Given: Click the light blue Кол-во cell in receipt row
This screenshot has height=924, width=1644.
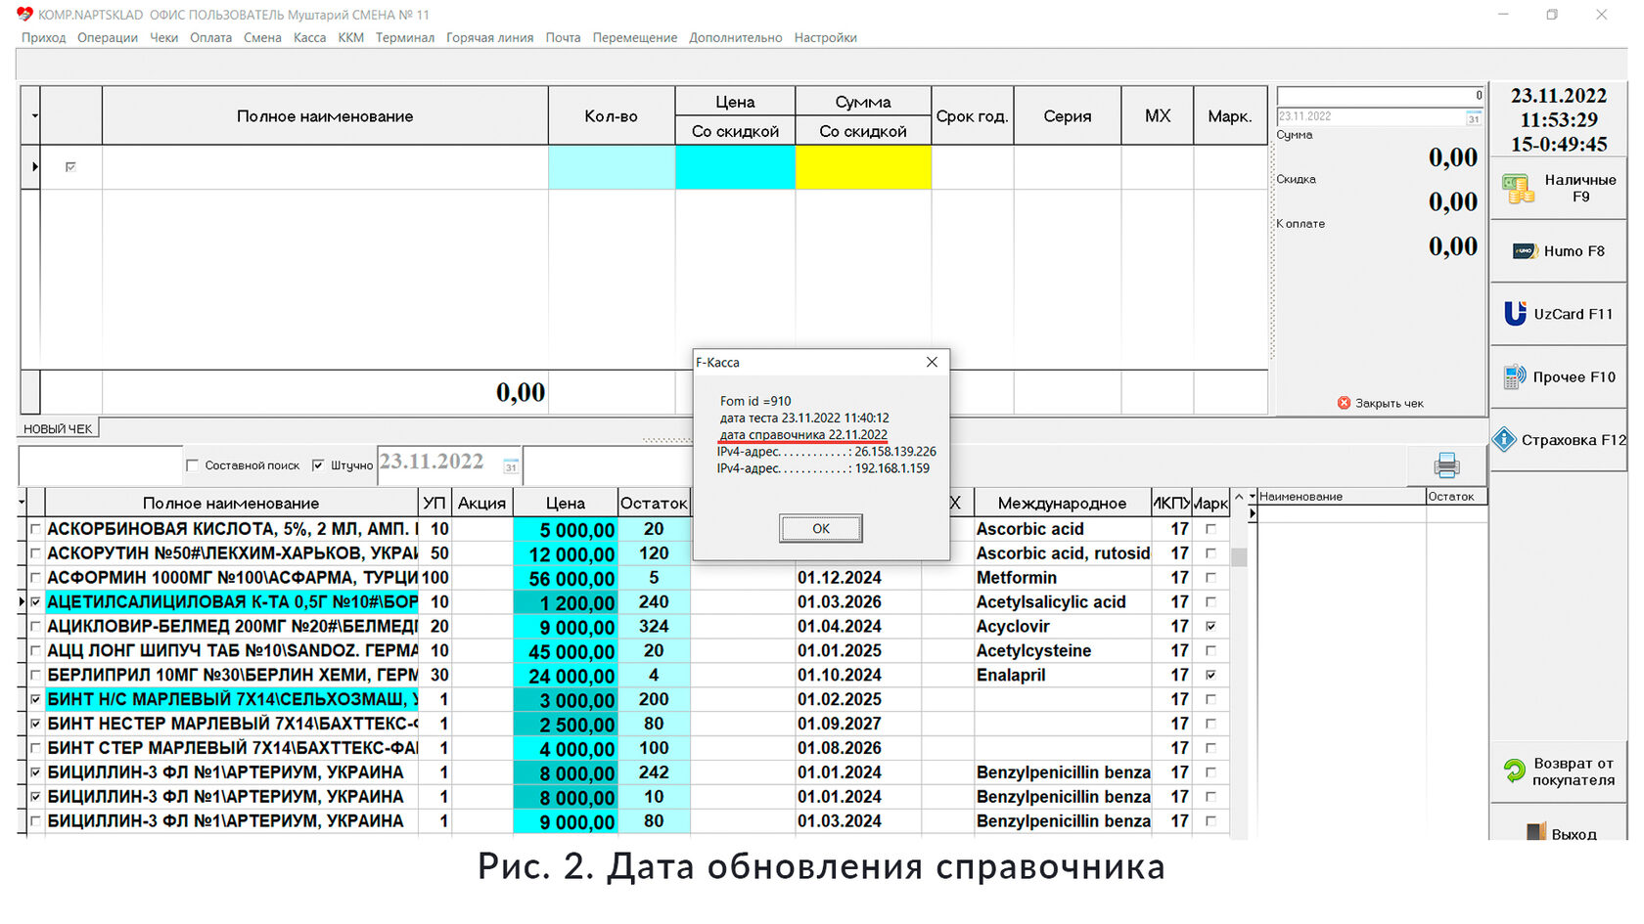Looking at the screenshot, I should (x=612, y=167).
